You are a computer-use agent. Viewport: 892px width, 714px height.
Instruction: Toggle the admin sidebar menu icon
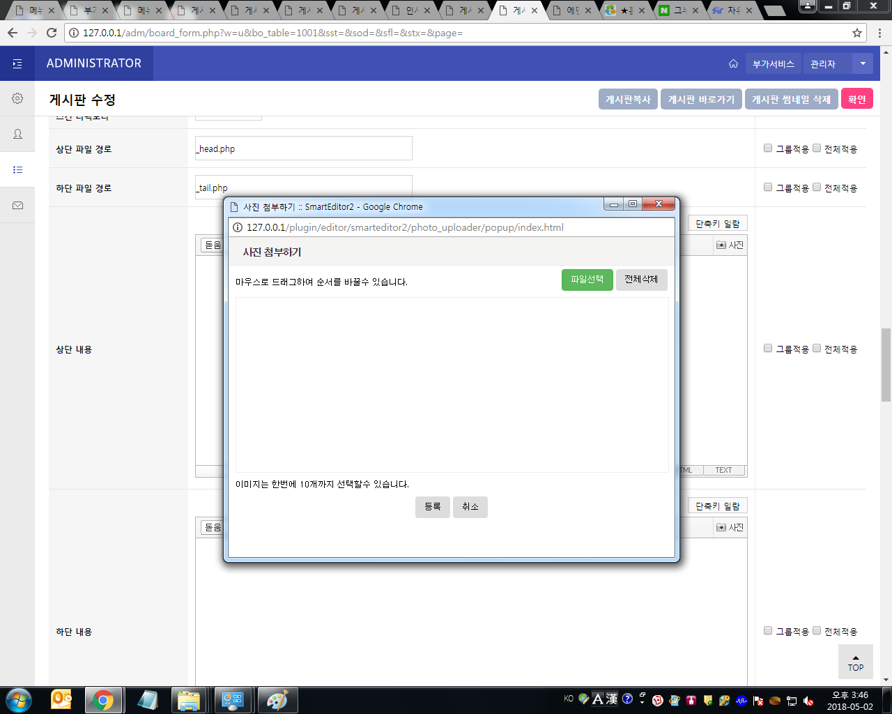(x=17, y=63)
